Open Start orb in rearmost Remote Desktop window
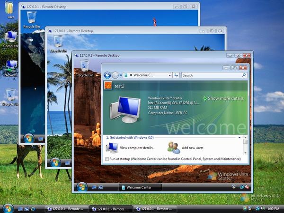Image resolution: width=284 pixels, height=213 pixels. tap(29, 139)
